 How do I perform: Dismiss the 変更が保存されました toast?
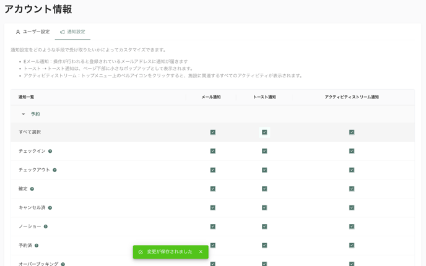pyautogui.click(x=201, y=252)
